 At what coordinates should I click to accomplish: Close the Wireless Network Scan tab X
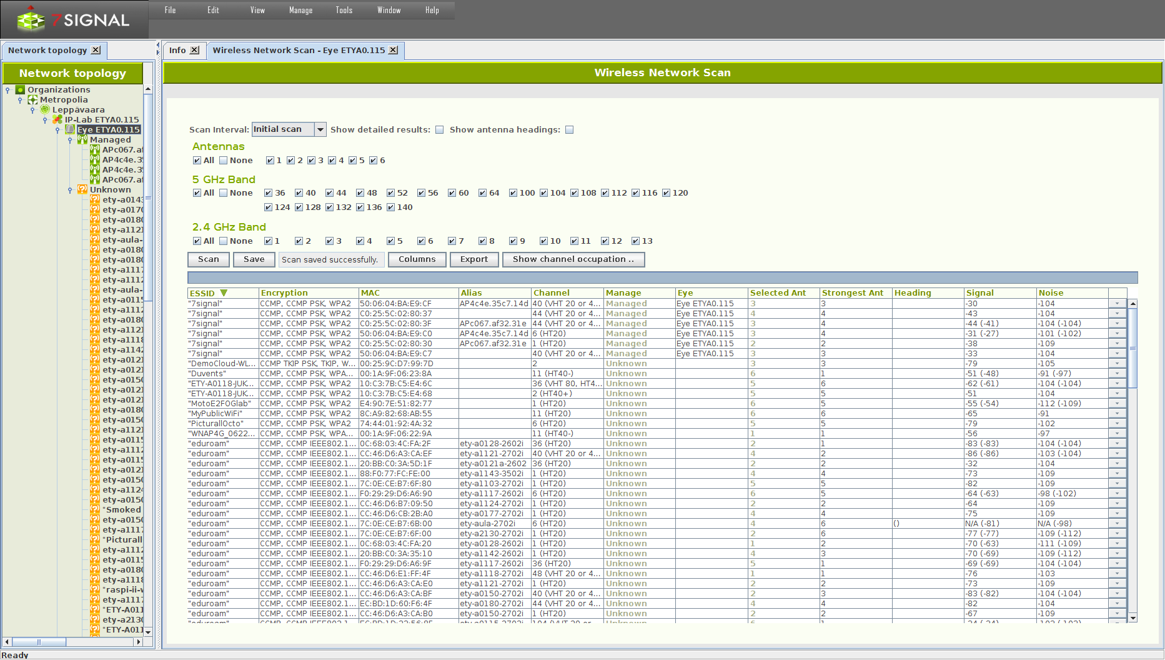point(393,50)
